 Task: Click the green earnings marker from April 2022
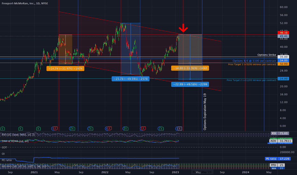pos(126,129)
